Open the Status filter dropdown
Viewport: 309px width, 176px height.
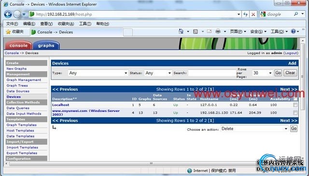click(158, 73)
